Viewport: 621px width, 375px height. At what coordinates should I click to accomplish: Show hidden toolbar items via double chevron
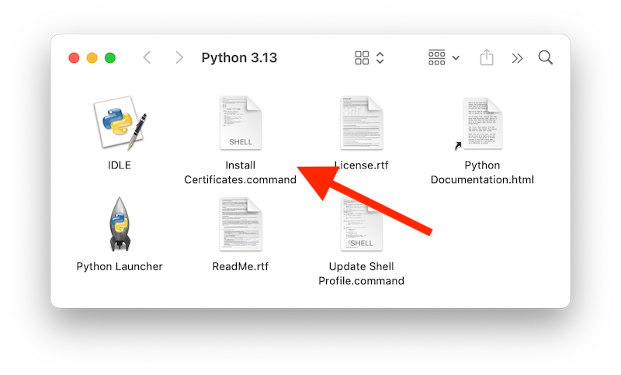(x=517, y=58)
